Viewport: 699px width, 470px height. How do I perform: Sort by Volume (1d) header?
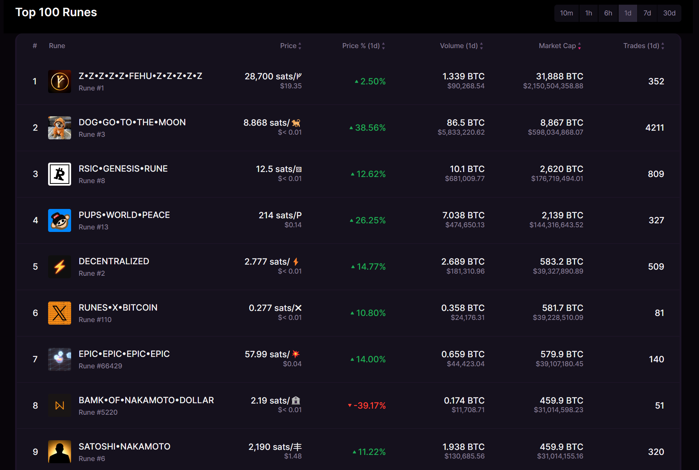[x=461, y=46]
